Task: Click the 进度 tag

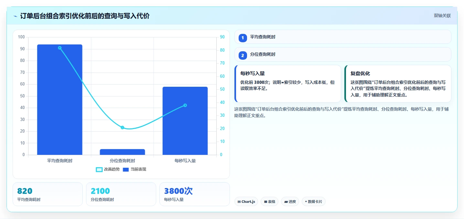Action: (x=290, y=202)
